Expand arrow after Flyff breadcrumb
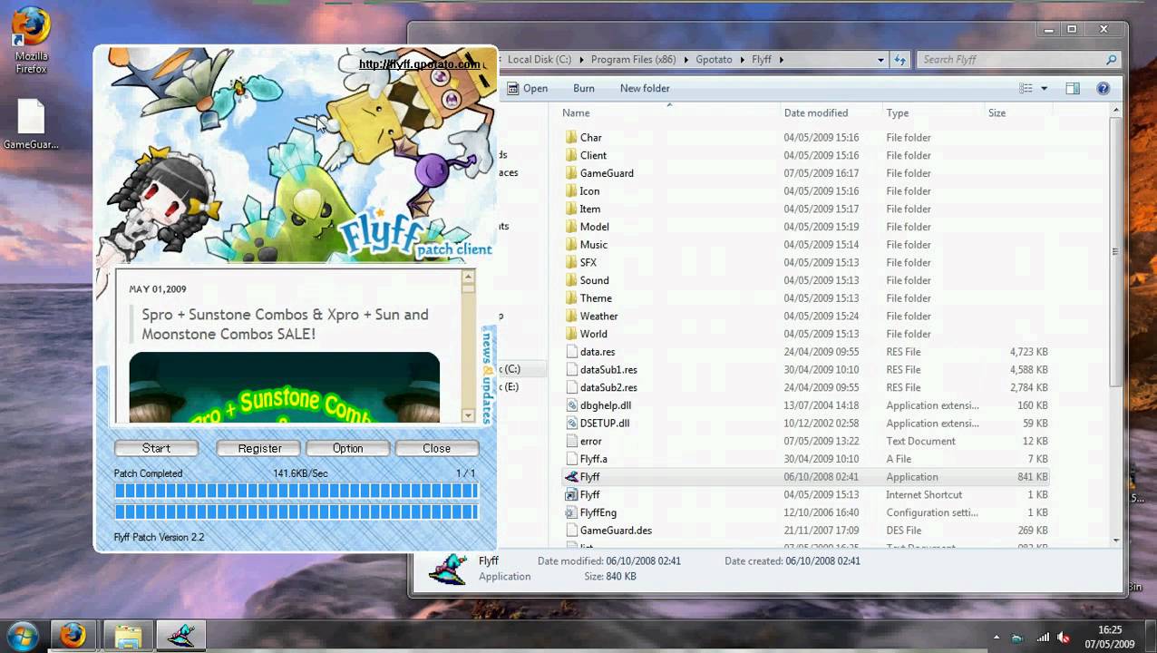Viewport: 1157px width, 653px height. (781, 60)
